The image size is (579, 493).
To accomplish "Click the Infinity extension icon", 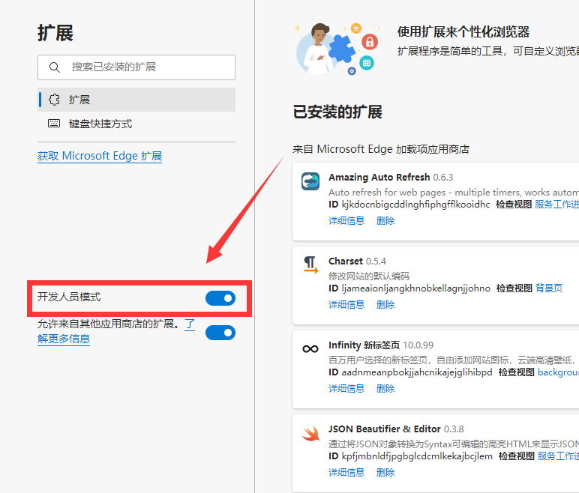I will click(x=310, y=348).
